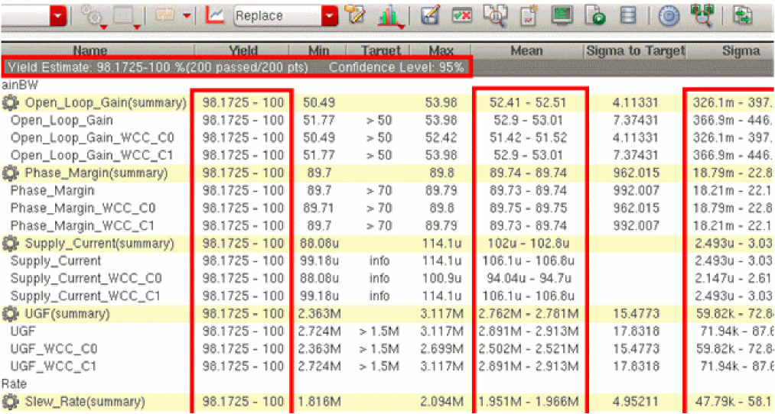The height and width of the screenshot is (414, 775).
Task: Sort by the Mean column header
Action: pyautogui.click(x=527, y=50)
